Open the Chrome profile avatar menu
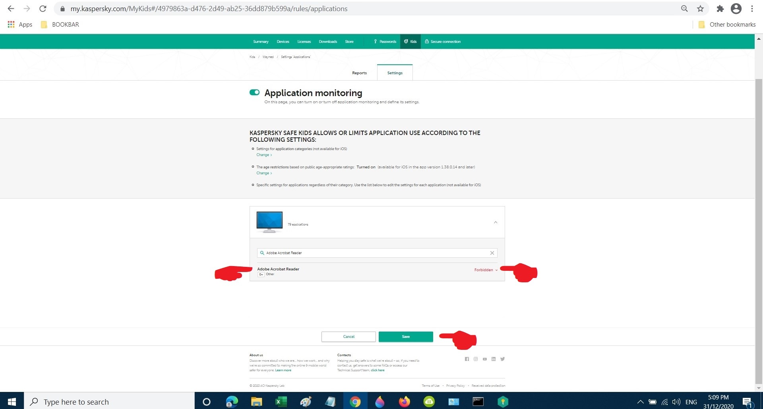Viewport: 763px width, 409px height. coord(736,8)
